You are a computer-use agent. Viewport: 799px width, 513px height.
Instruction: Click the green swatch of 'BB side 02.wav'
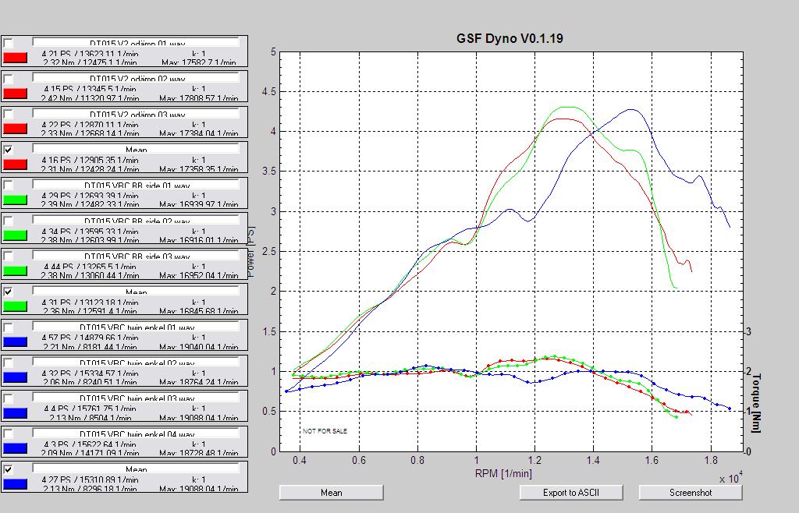pyautogui.click(x=16, y=235)
